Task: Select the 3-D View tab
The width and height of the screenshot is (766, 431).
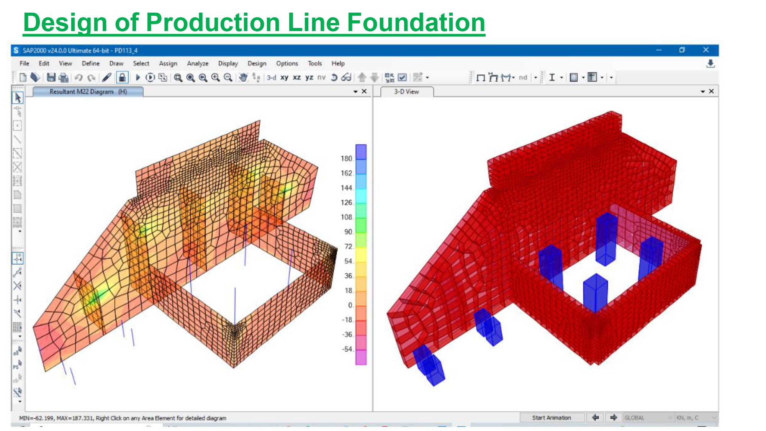Action: pyautogui.click(x=407, y=92)
